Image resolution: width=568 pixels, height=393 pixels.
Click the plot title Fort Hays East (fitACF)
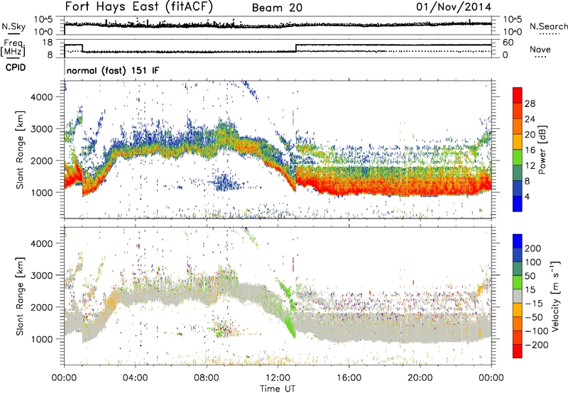coord(138,6)
